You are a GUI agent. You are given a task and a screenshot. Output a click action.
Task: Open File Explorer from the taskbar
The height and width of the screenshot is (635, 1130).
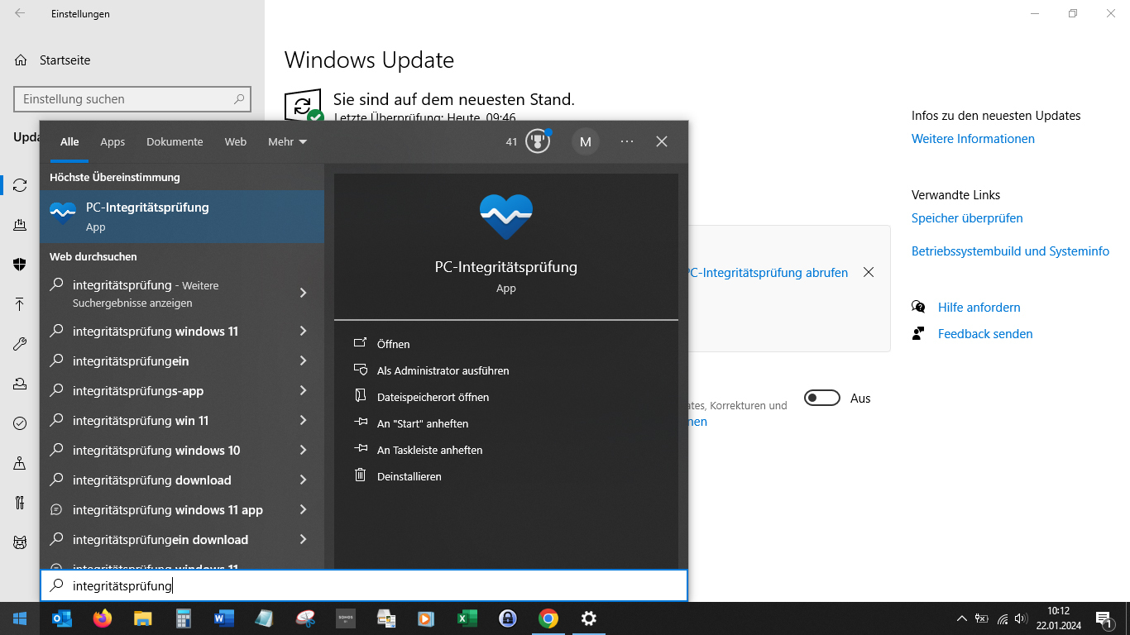[143, 618]
